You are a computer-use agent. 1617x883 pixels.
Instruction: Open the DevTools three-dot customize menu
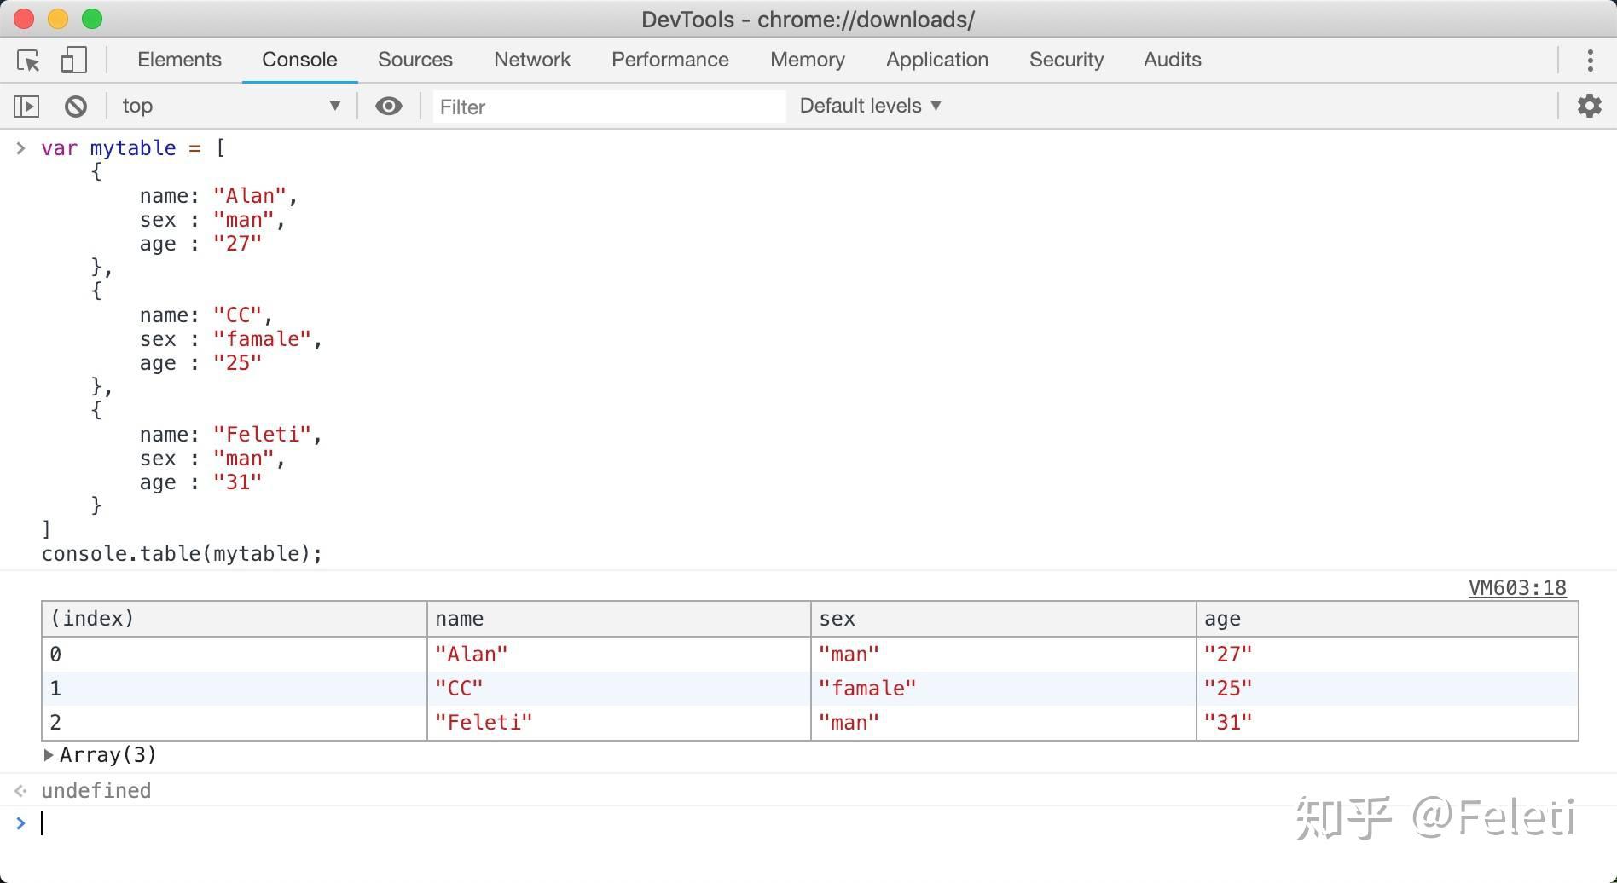point(1590,61)
